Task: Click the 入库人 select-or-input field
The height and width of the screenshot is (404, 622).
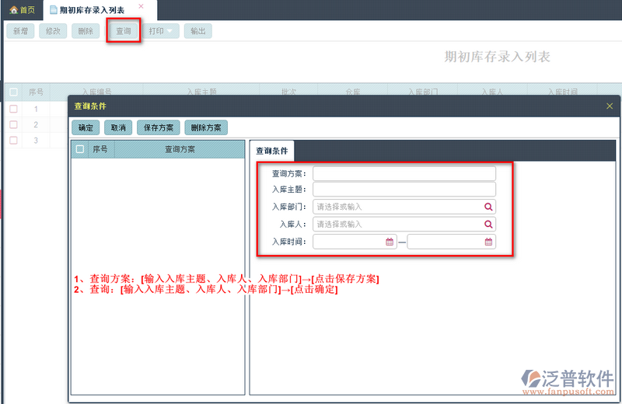Action: pyautogui.click(x=404, y=224)
